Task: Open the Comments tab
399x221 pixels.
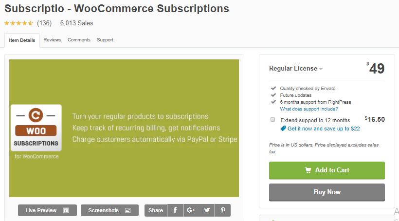Action: click(x=79, y=40)
